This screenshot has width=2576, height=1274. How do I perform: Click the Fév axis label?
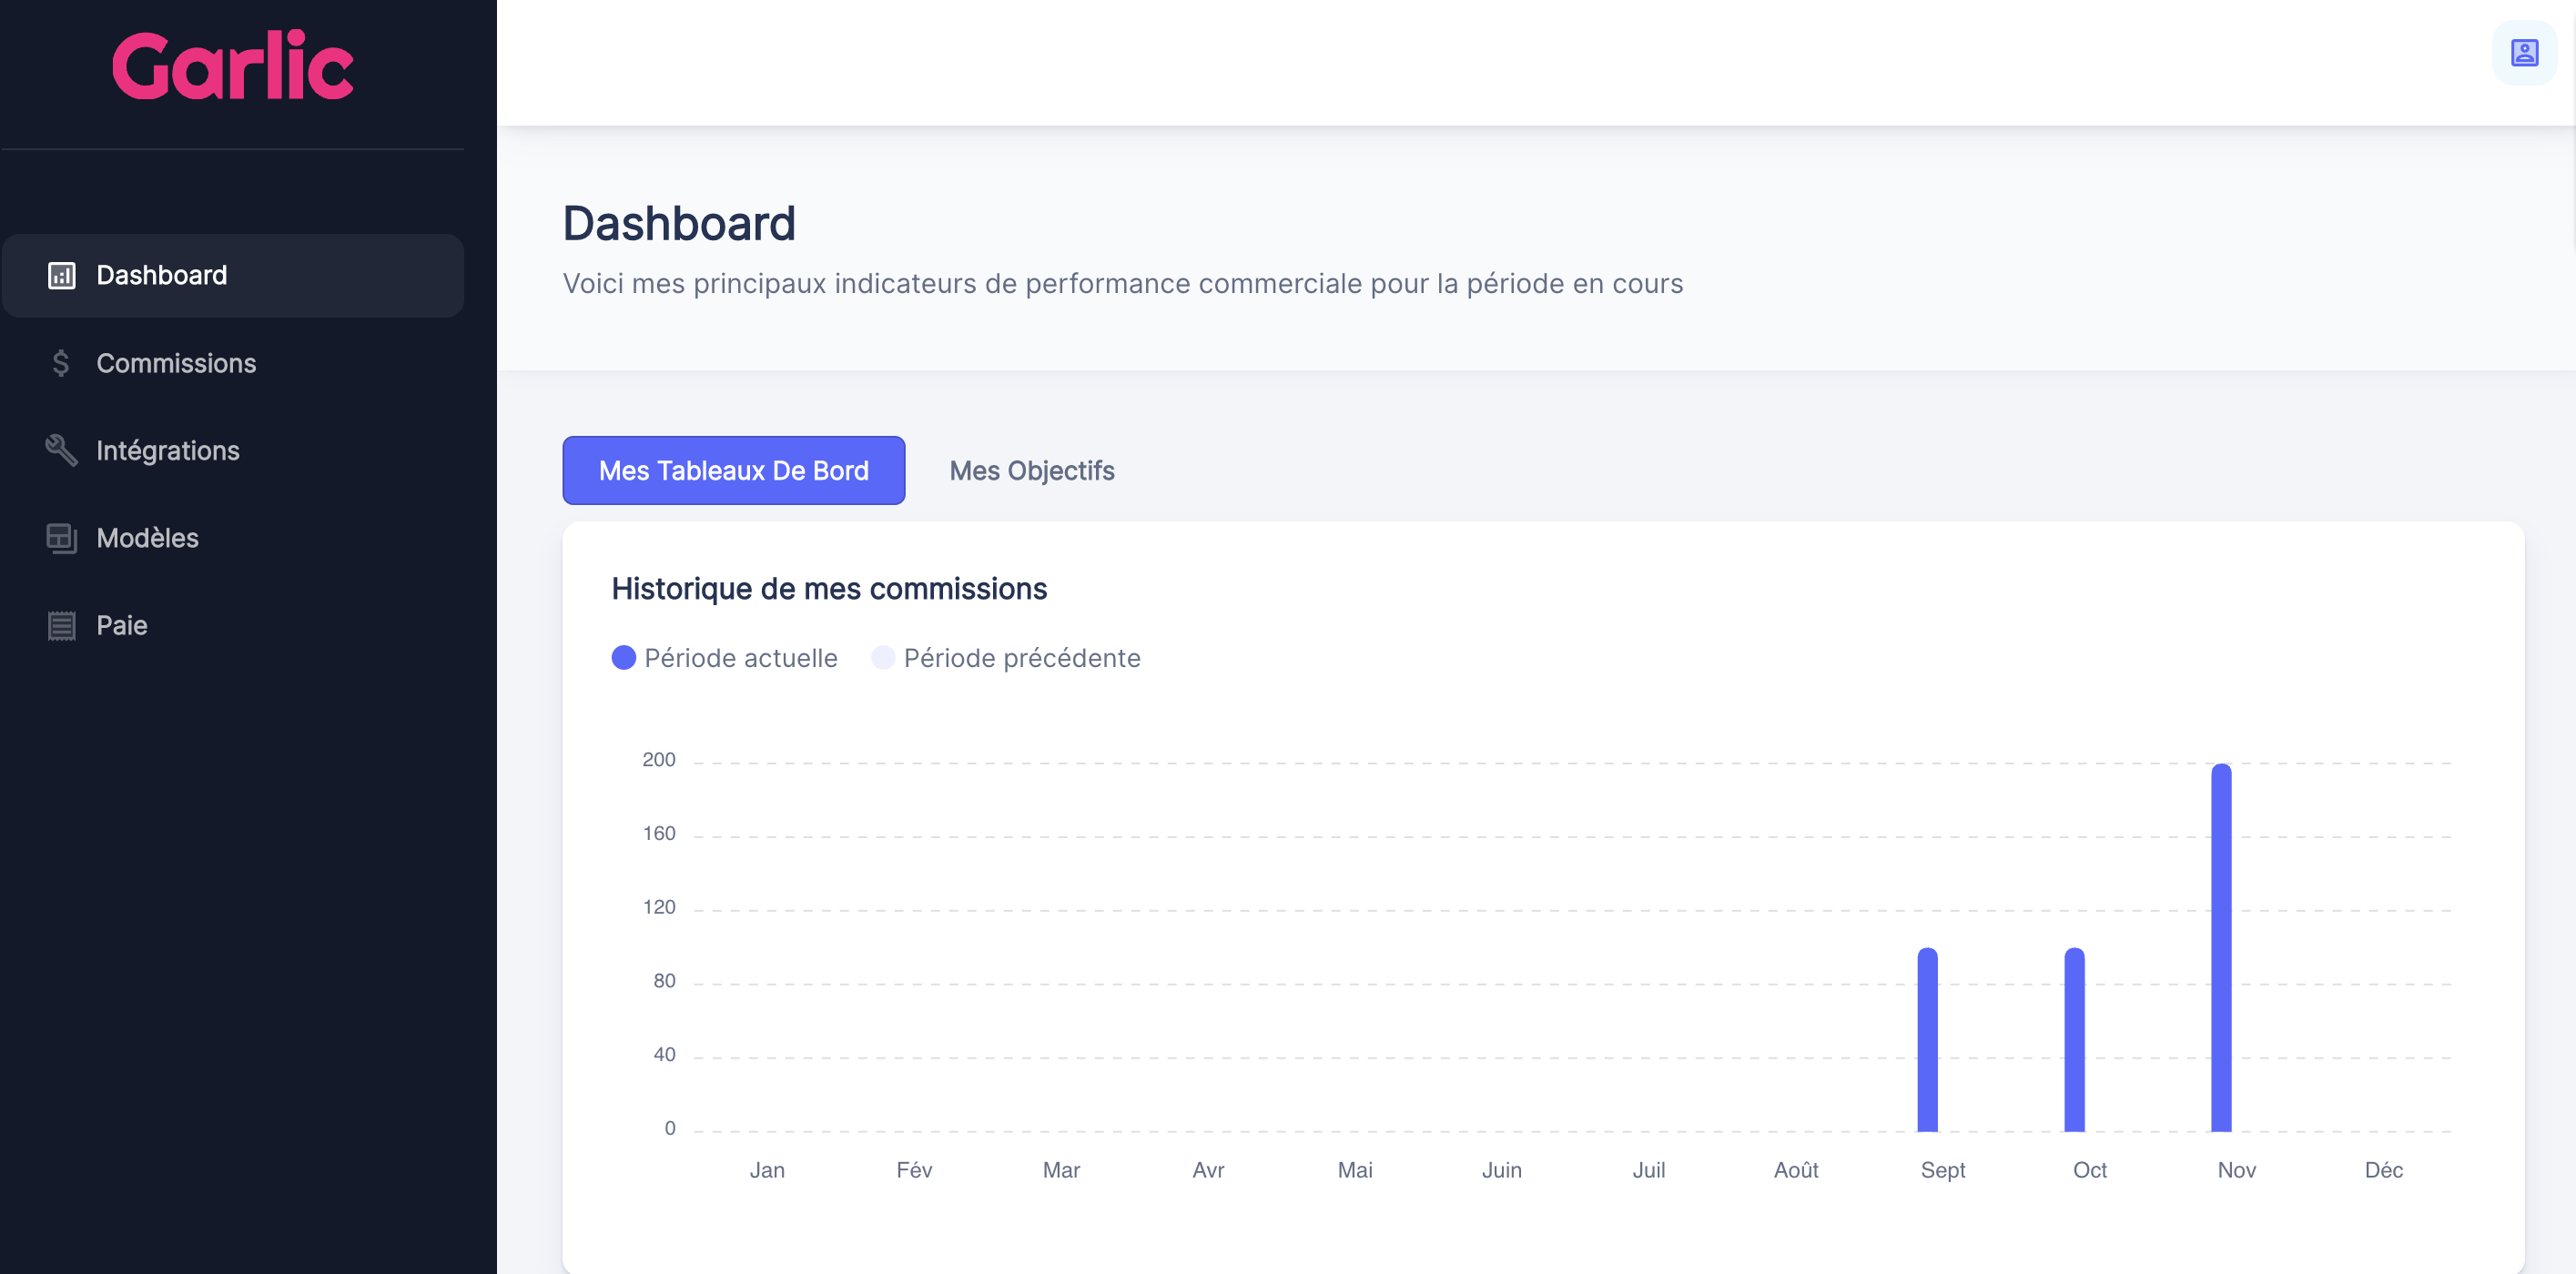[914, 1169]
